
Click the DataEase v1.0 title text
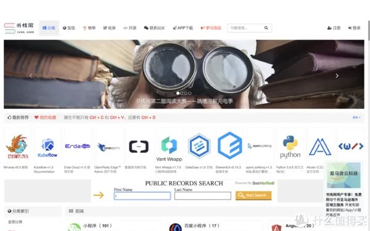click(x=199, y=168)
